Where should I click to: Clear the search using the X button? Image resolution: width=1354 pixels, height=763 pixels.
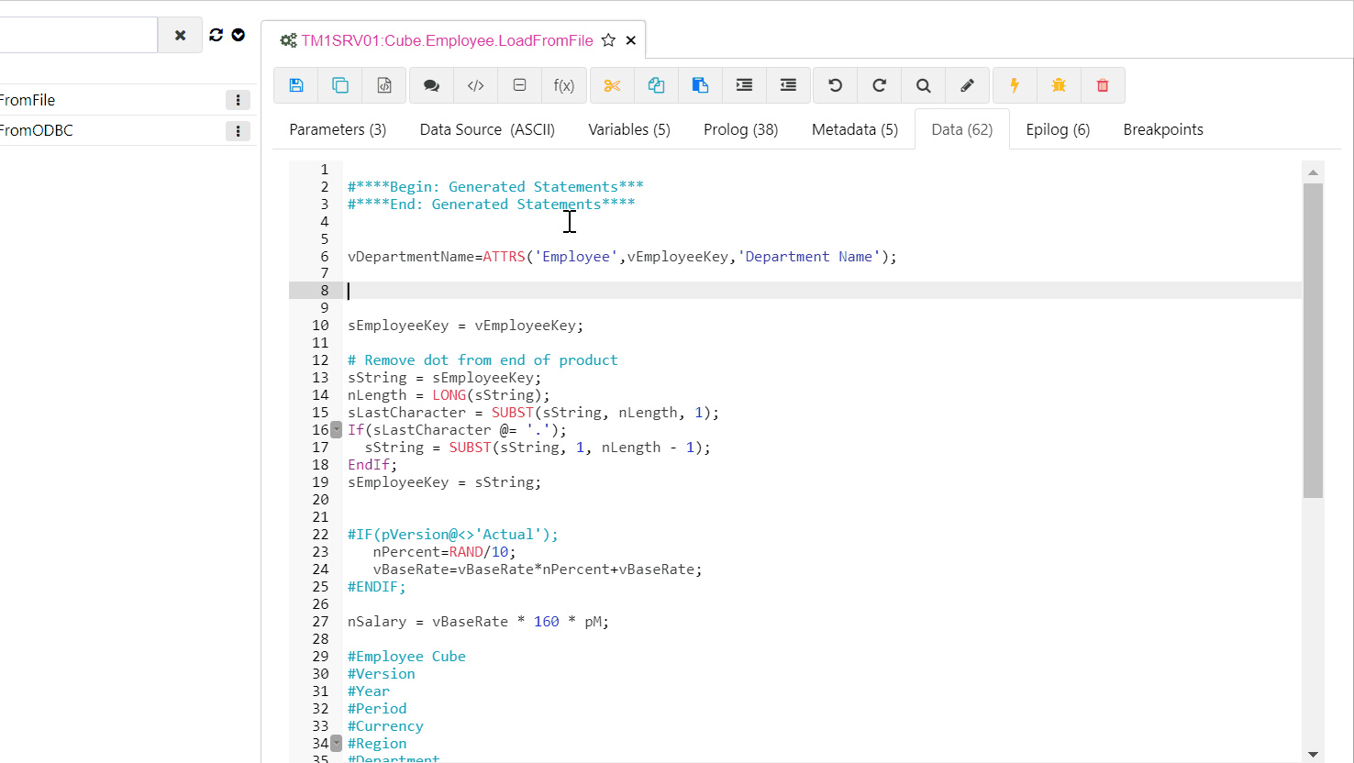[x=180, y=35]
